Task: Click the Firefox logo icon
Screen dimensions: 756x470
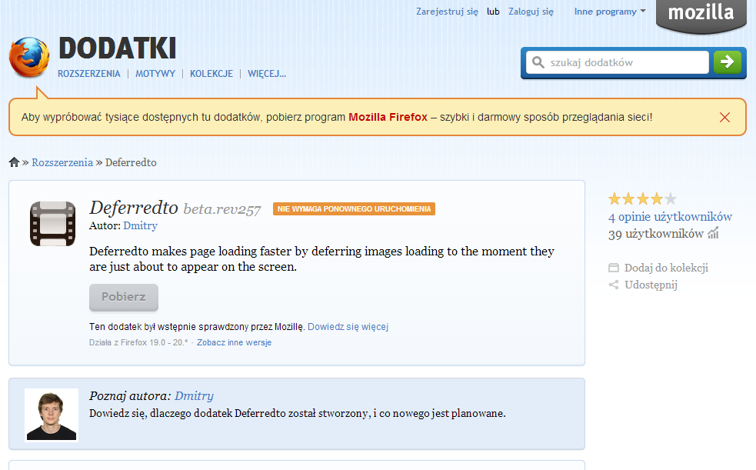Action: (x=29, y=58)
